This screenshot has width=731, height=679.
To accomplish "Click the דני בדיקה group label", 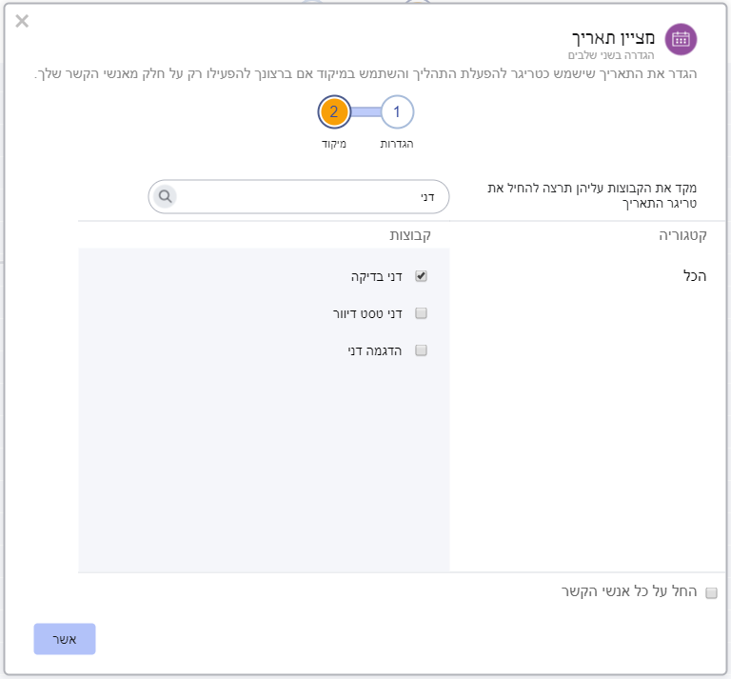I will click(x=376, y=276).
